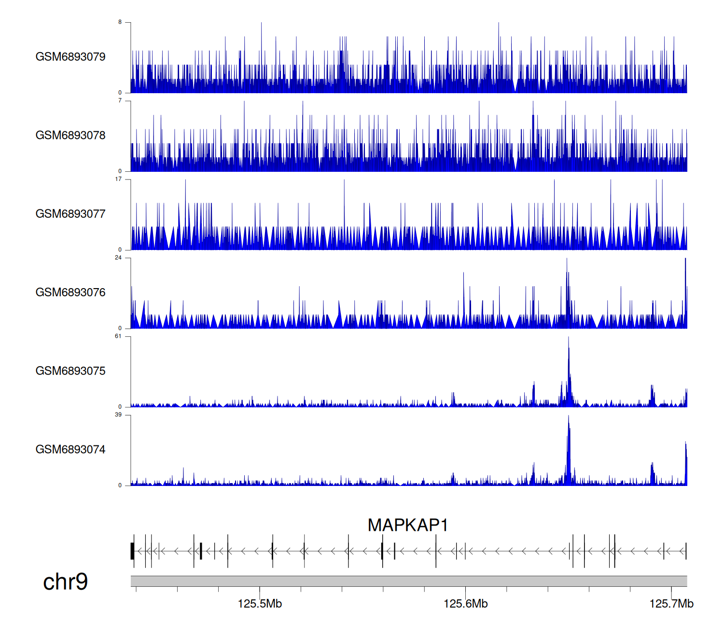Click y-axis maximum value 39
The height and width of the screenshot is (637, 724).
(x=118, y=415)
